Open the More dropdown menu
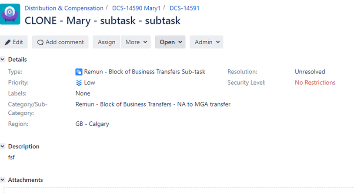The image size is (354, 193). point(136,42)
